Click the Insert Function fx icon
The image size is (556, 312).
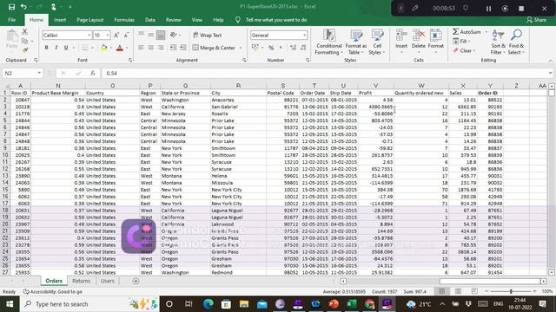[93, 73]
